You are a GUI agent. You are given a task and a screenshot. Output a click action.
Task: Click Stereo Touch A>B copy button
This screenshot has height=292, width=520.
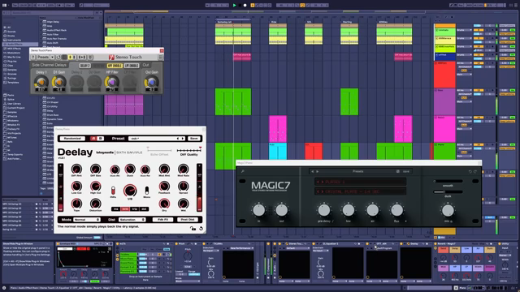click(x=82, y=58)
